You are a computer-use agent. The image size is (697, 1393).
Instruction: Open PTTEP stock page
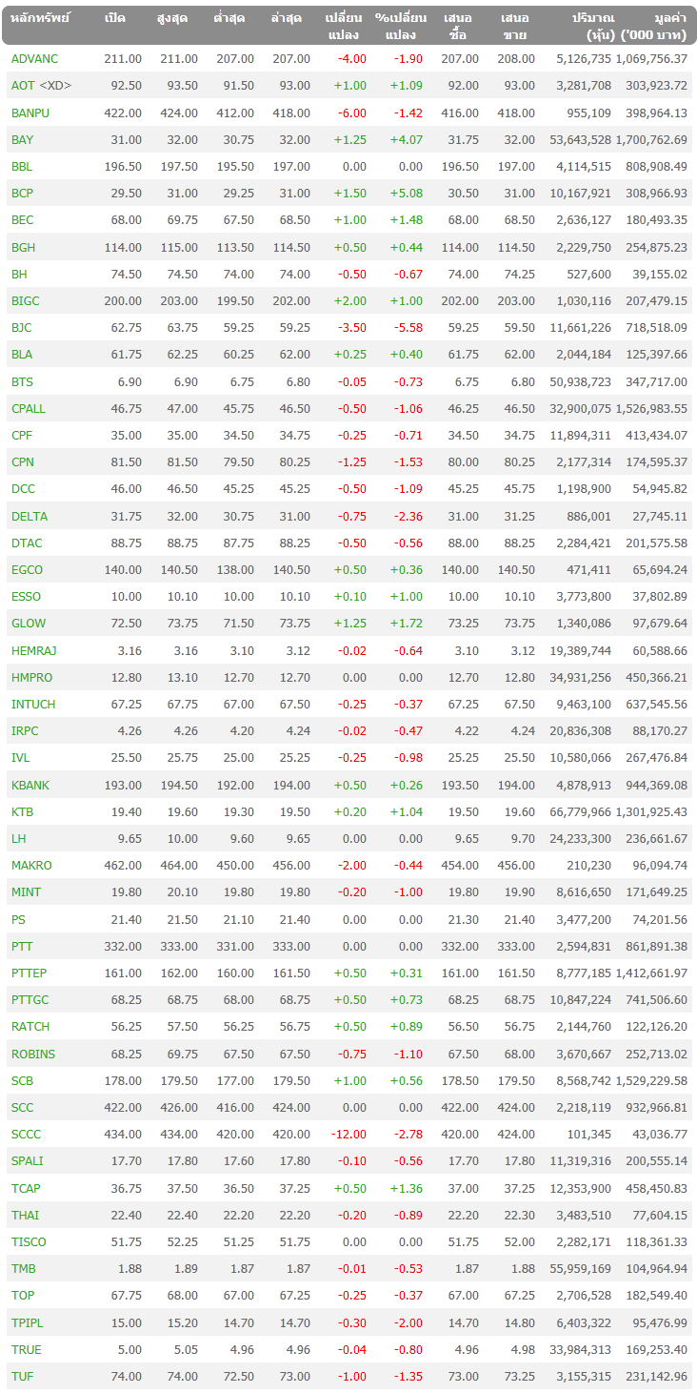(29, 973)
